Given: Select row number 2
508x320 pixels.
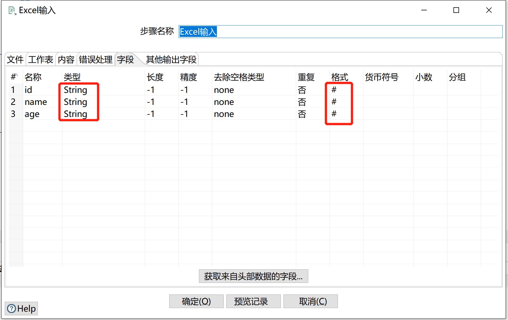Looking at the screenshot, I should 16,102.
